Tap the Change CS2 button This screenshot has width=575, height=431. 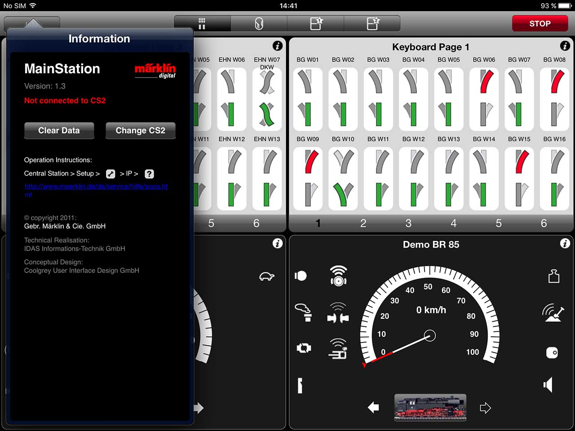tap(140, 130)
